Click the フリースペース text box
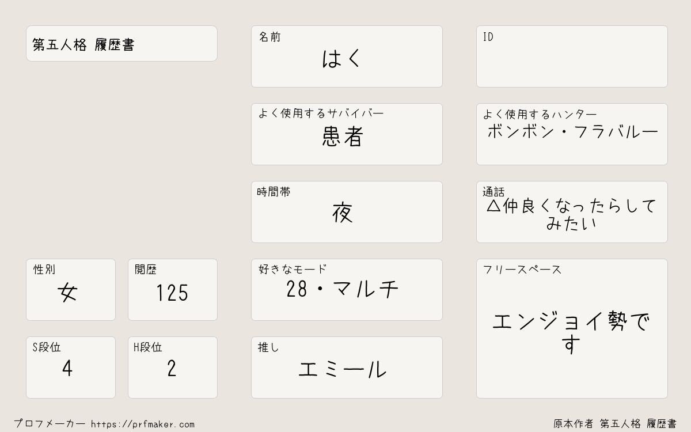691x432 pixels. click(x=572, y=328)
